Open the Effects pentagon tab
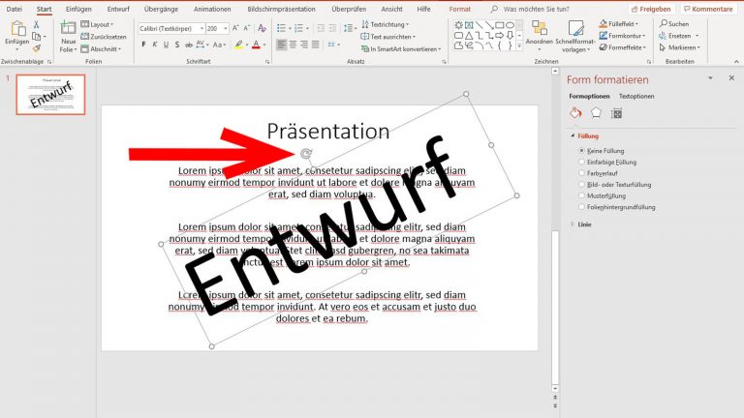Screen dimensions: 744x418 click(x=596, y=113)
